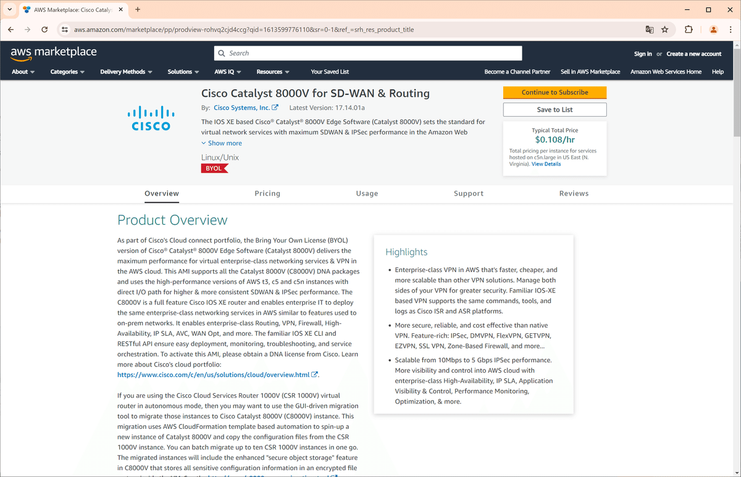Open the Resources dropdown
The width and height of the screenshot is (741, 477).
tap(272, 72)
